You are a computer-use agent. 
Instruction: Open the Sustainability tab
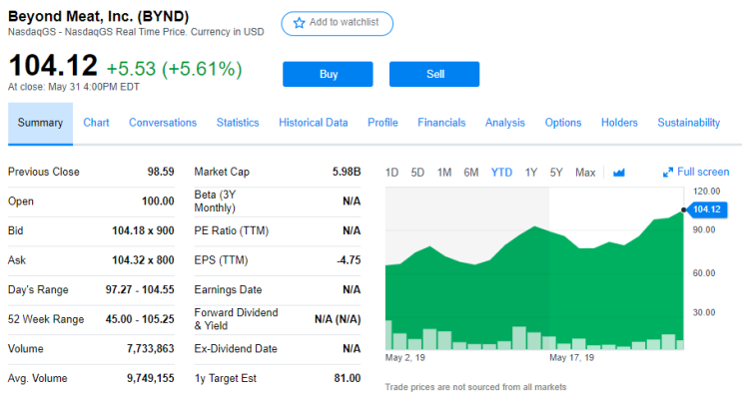(688, 123)
